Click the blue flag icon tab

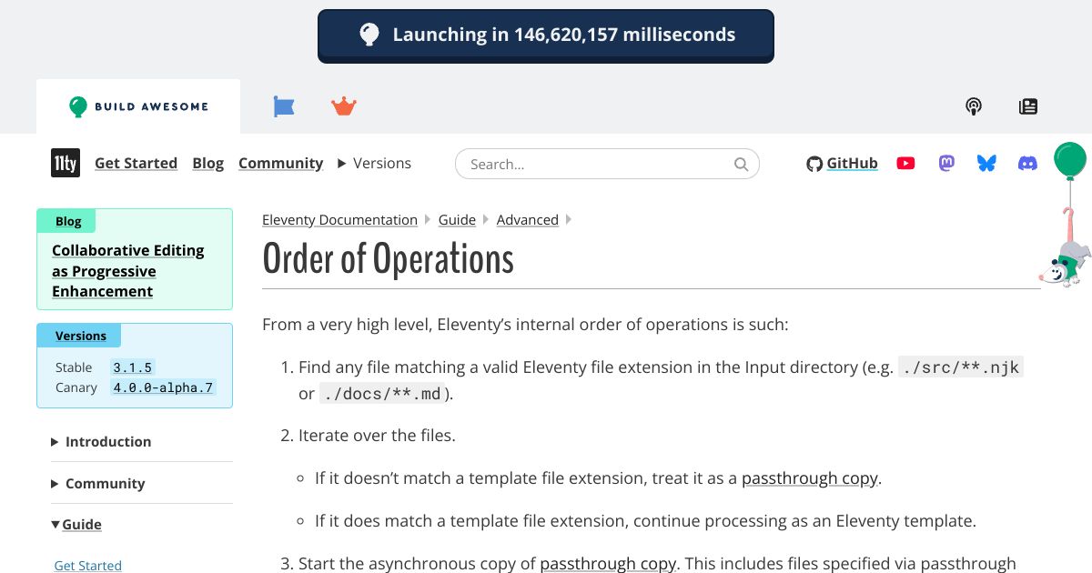pos(284,106)
